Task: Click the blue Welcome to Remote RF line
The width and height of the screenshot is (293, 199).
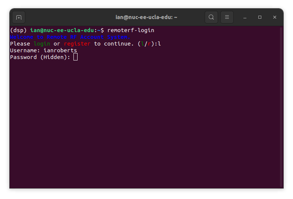Action: 70,37
